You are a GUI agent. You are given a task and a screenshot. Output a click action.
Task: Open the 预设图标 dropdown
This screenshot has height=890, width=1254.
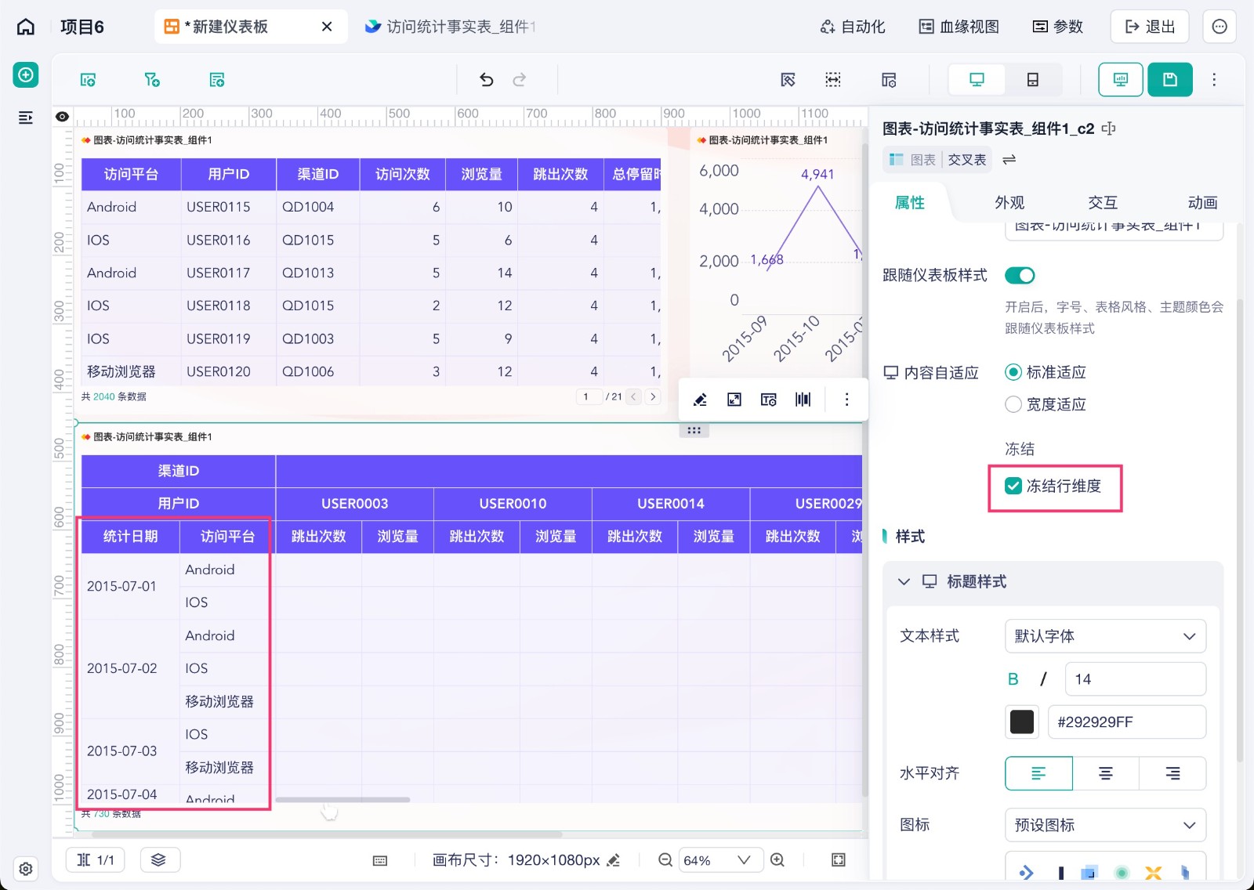[1105, 825]
